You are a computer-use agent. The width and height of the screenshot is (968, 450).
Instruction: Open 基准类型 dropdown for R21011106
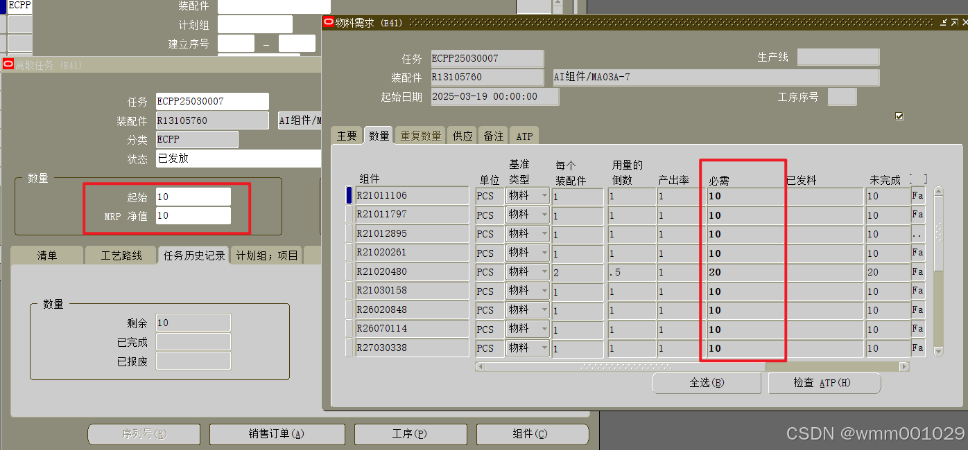pos(544,196)
